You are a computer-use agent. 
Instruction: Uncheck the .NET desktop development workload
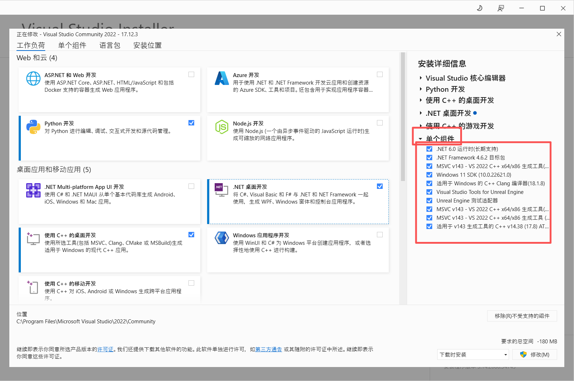380,186
